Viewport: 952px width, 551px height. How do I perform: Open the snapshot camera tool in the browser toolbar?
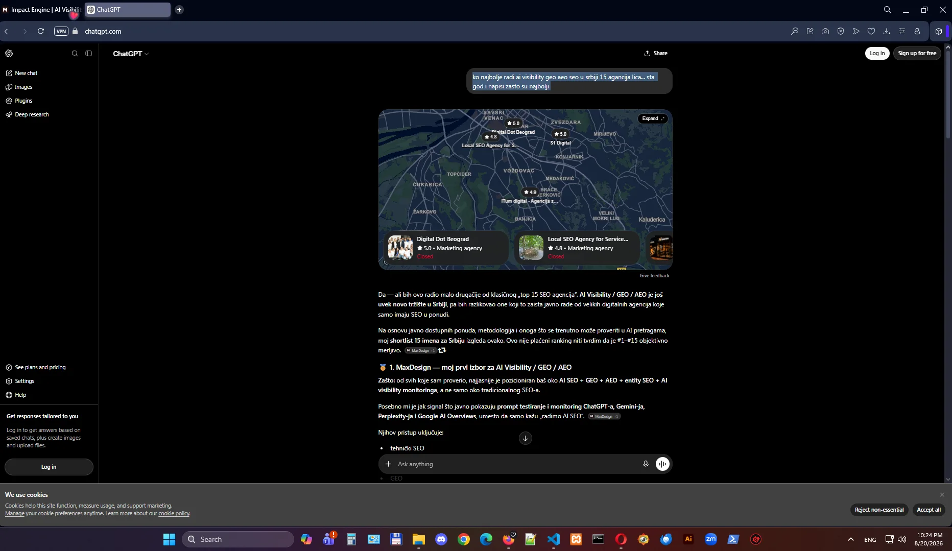[825, 31]
